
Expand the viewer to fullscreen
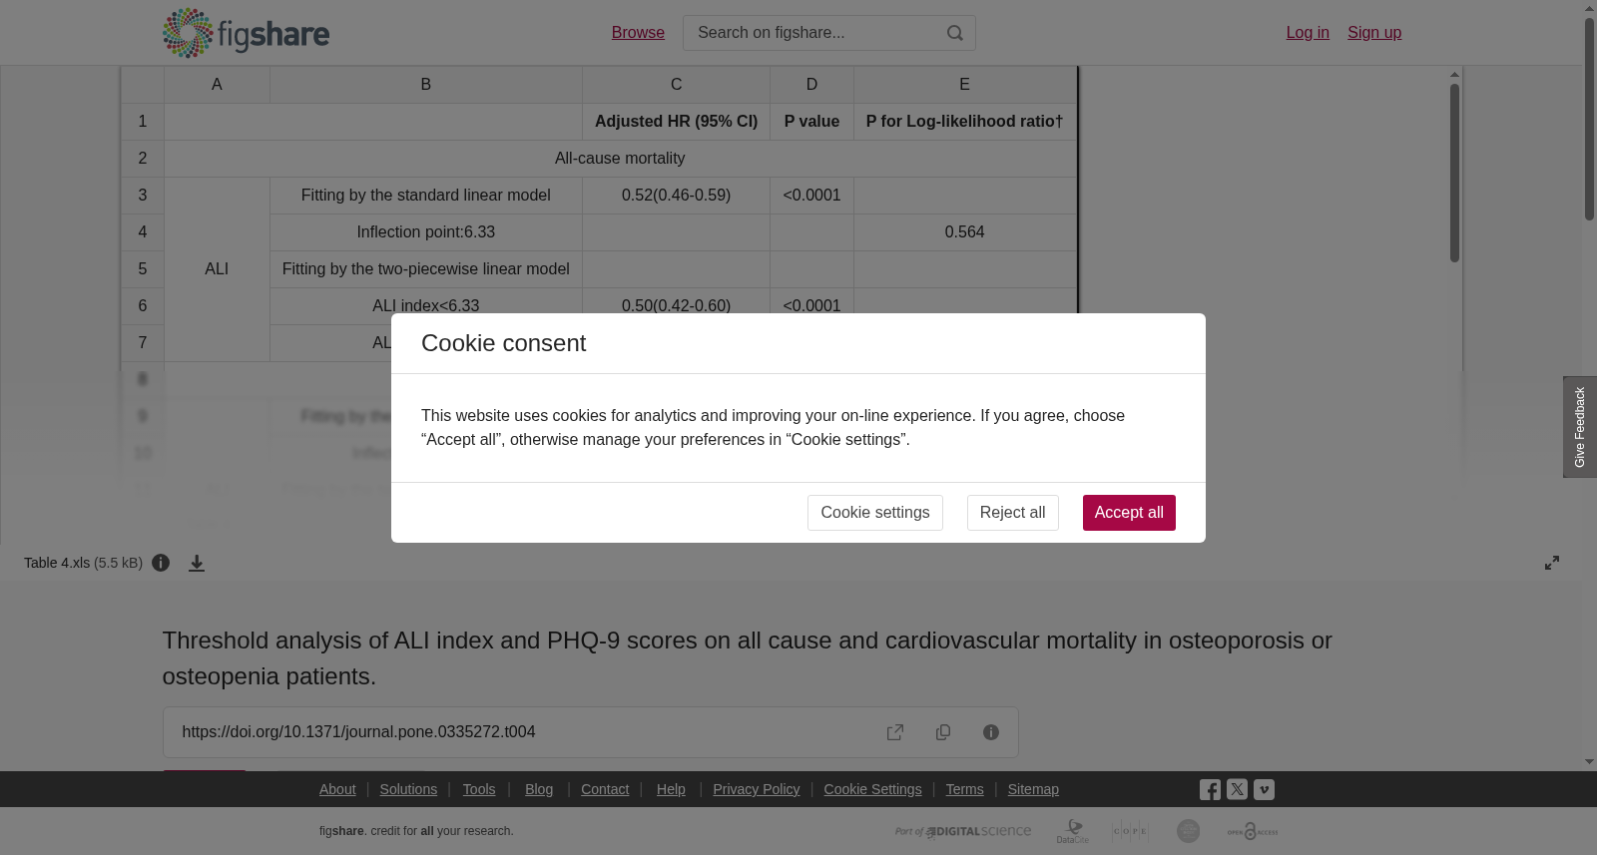(1552, 563)
